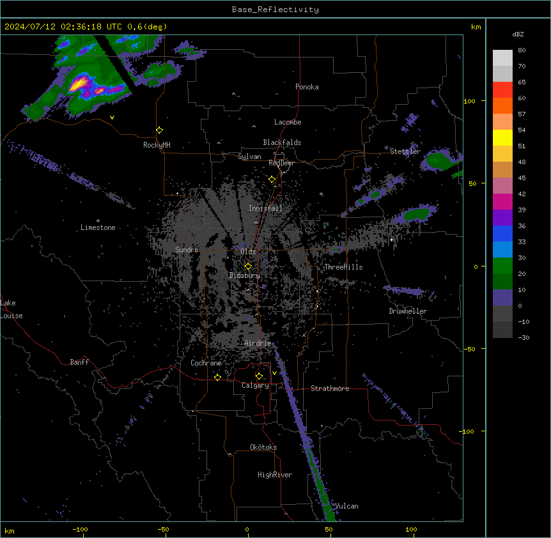Click the RockyMH label
Image resolution: width=551 pixels, height=538 pixels.
pyautogui.click(x=157, y=145)
